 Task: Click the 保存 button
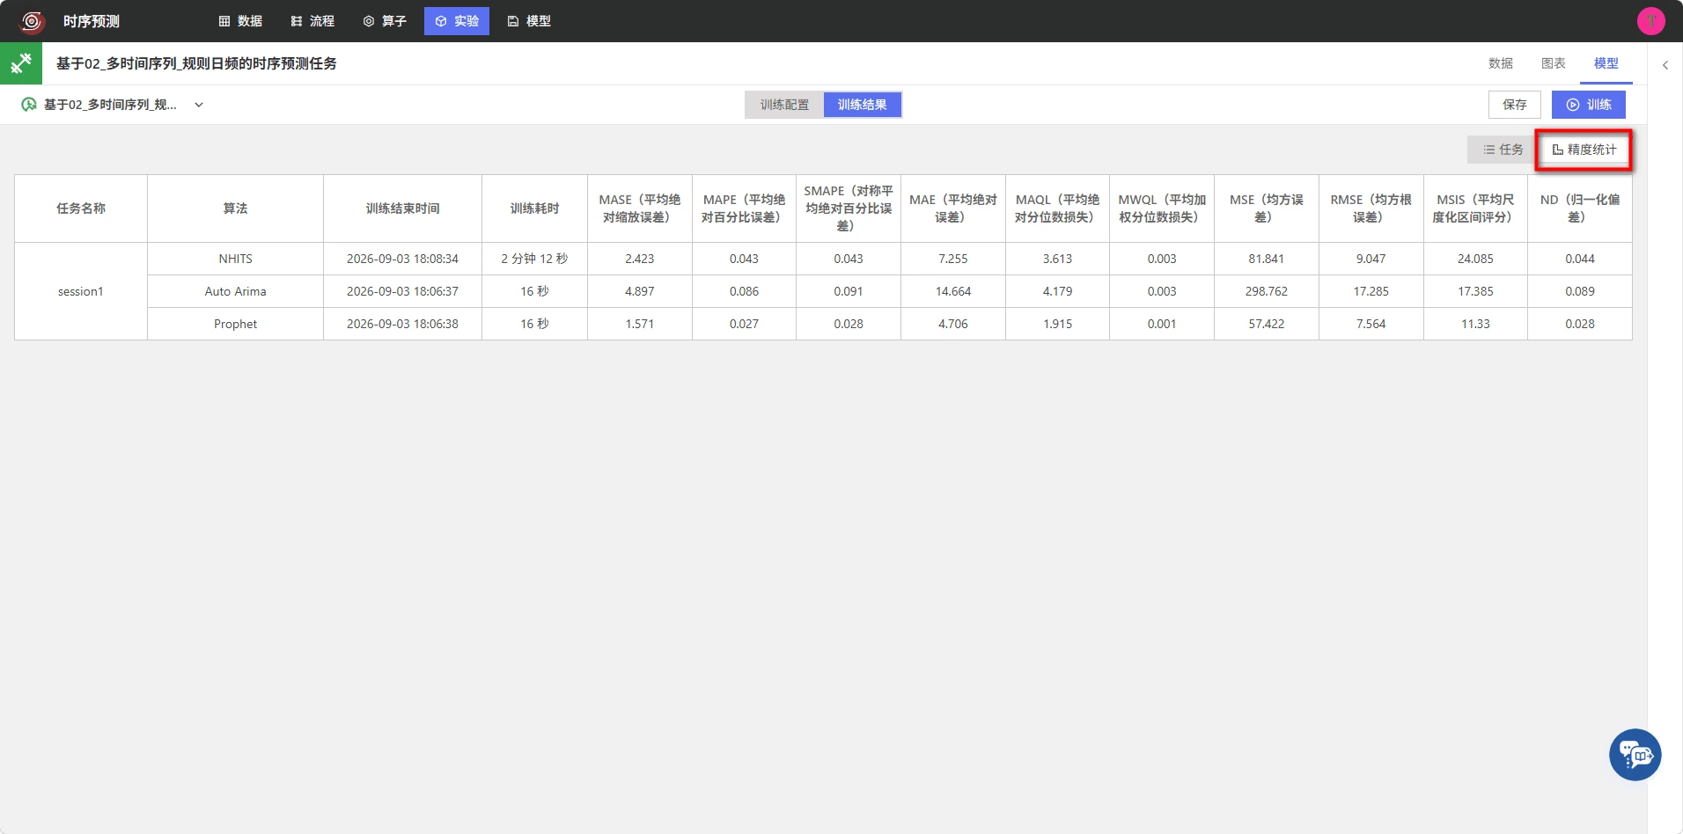point(1515,105)
